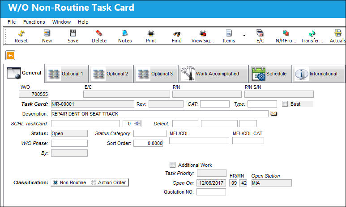Click the orange back arrow button
This screenshot has height=207, width=346.
(10, 55)
